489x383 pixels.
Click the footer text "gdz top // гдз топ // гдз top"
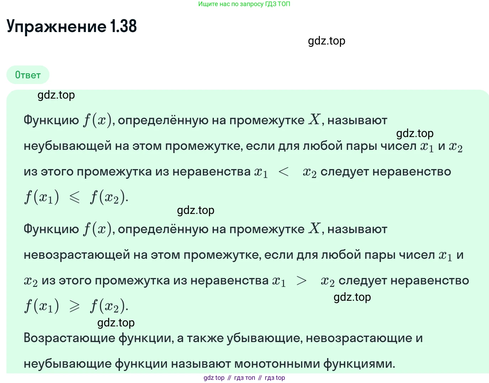pyautogui.click(x=244, y=378)
